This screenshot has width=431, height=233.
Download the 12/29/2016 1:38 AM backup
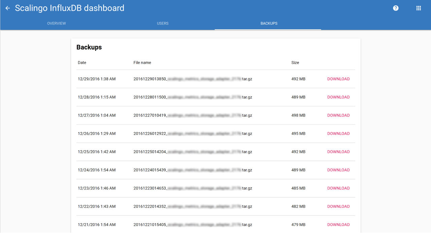coord(338,79)
